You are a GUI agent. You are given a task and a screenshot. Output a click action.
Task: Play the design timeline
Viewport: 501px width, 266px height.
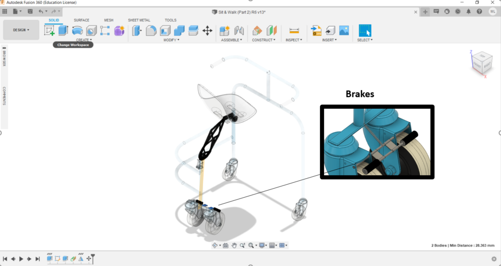tap(21, 259)
